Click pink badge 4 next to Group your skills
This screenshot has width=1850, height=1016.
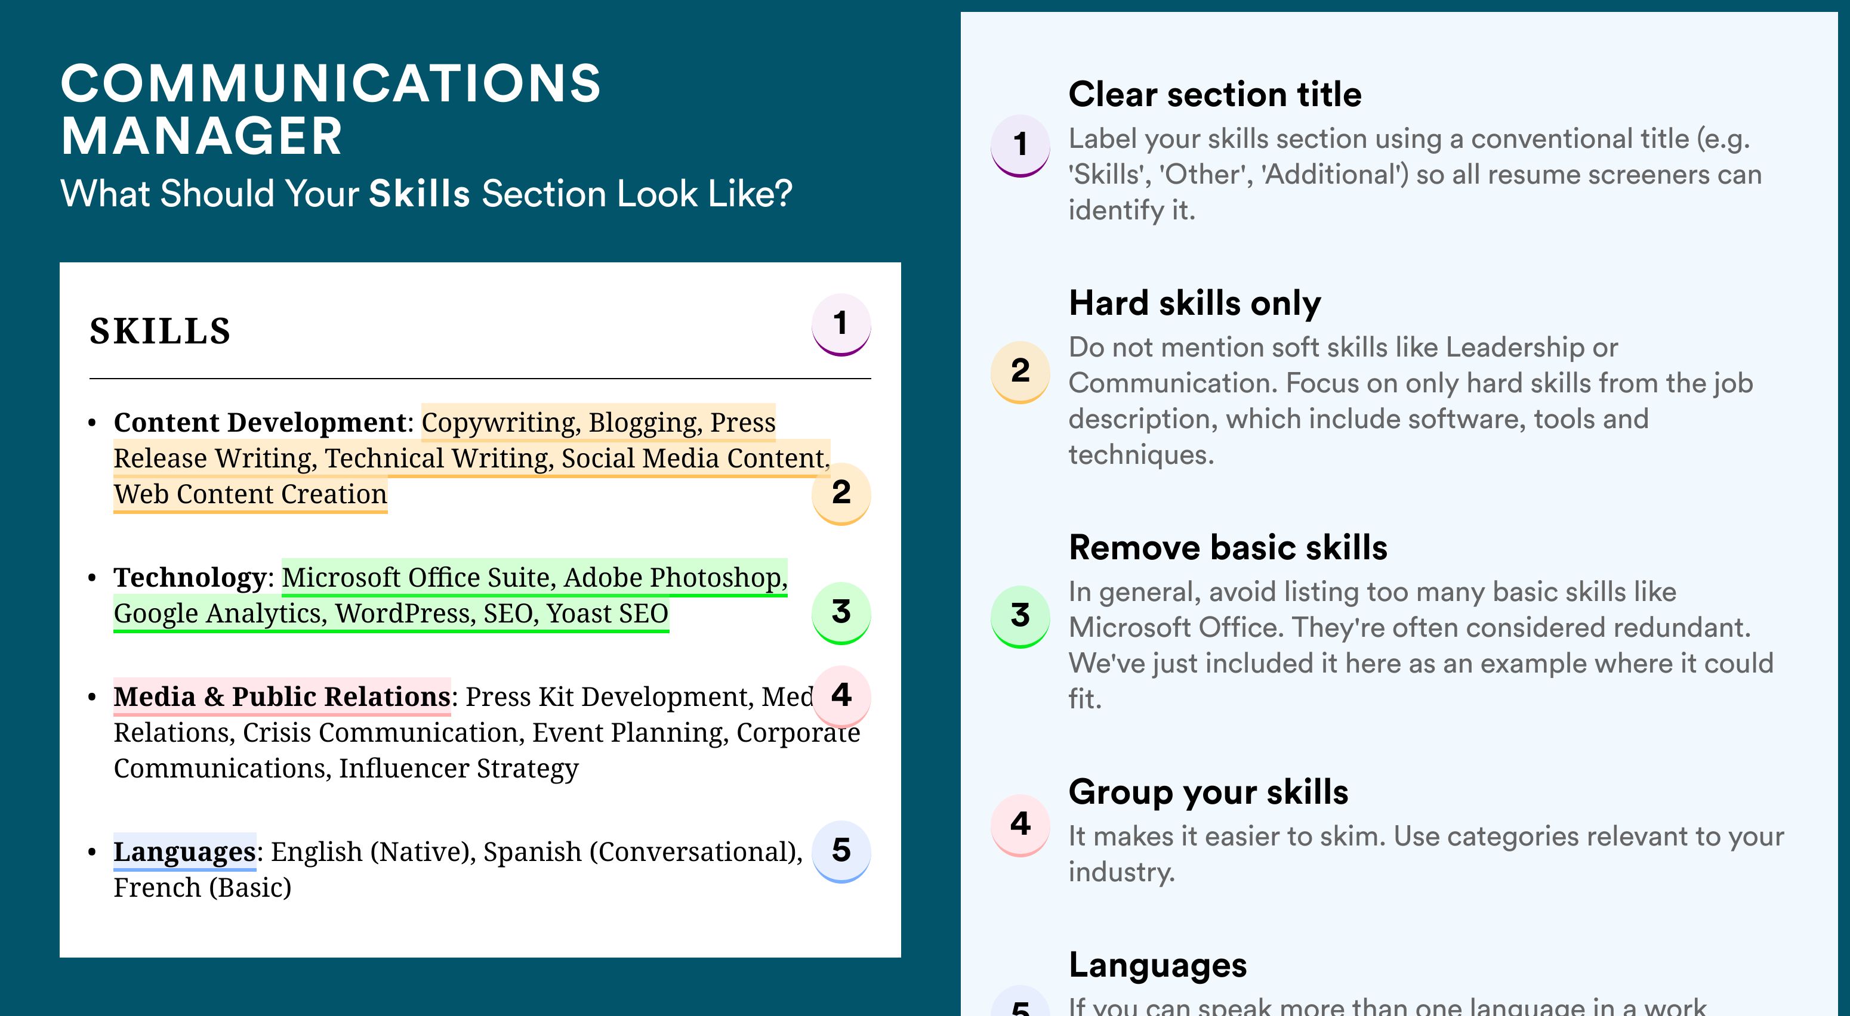click(x=1020, y=825)
